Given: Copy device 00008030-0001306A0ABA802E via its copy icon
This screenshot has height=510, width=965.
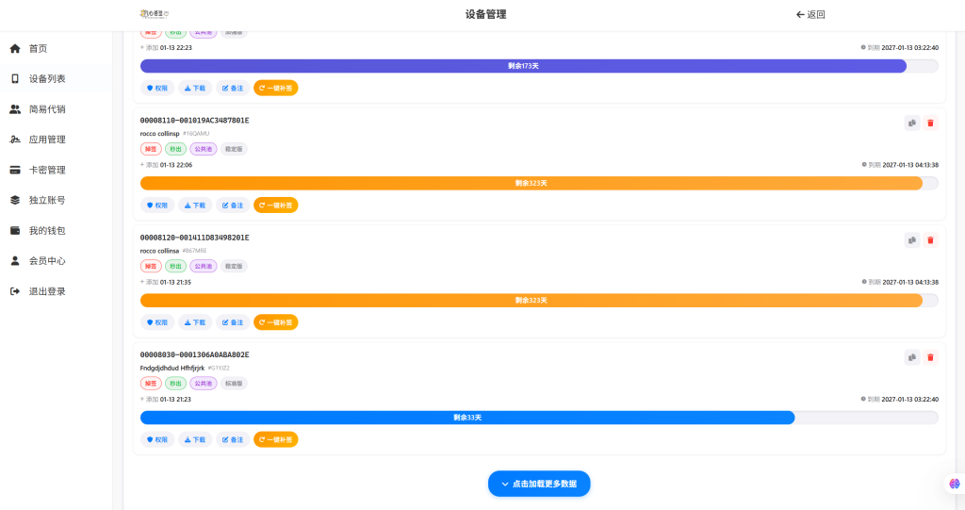Looking at the screenshot, I should pyautogui.click(x=912, y=357).
